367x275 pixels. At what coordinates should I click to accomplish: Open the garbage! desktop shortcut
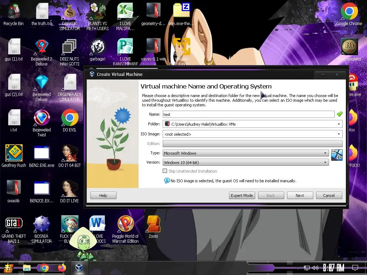coord(97,49)
